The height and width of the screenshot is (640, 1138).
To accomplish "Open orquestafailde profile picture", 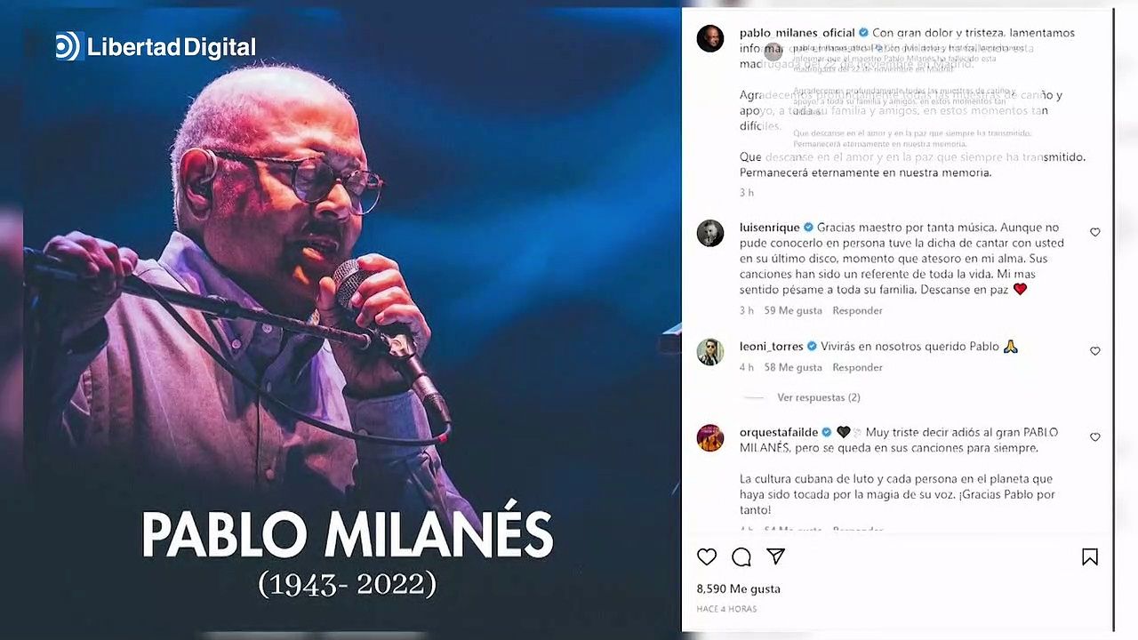I will pyautogui.click(x=710, y=438).
